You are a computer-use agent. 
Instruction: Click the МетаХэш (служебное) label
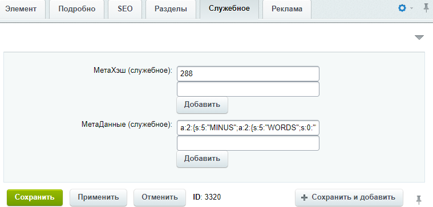[133, 71]
